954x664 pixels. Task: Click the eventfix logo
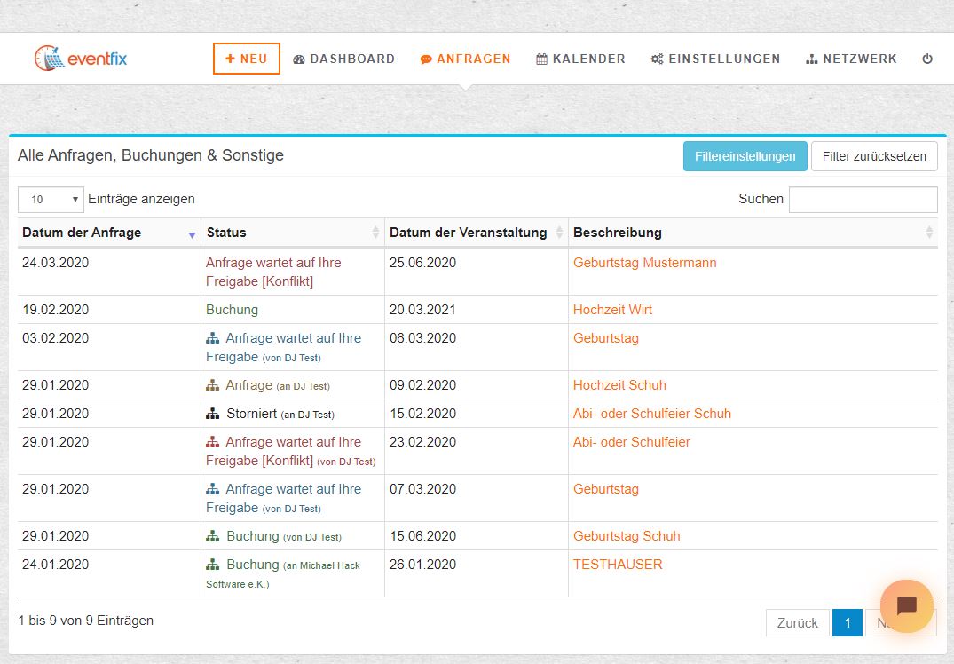coord(81,59)
